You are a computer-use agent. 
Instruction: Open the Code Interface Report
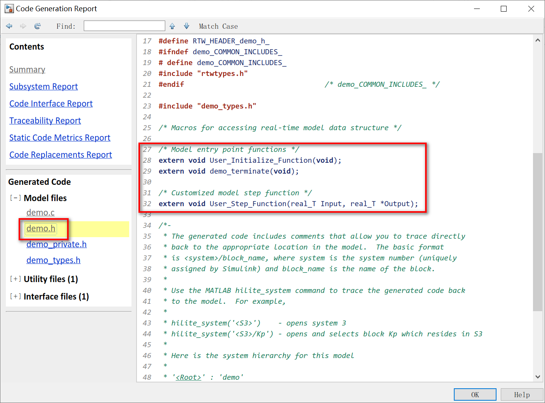pos(51,104)
